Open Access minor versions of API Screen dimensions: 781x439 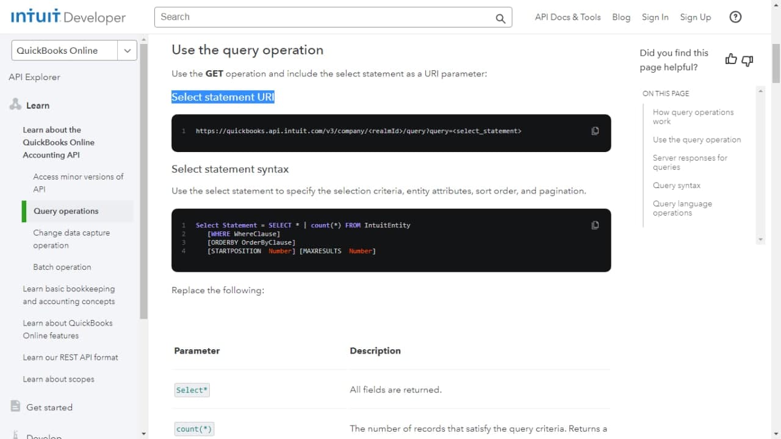(x=78, y=183)
